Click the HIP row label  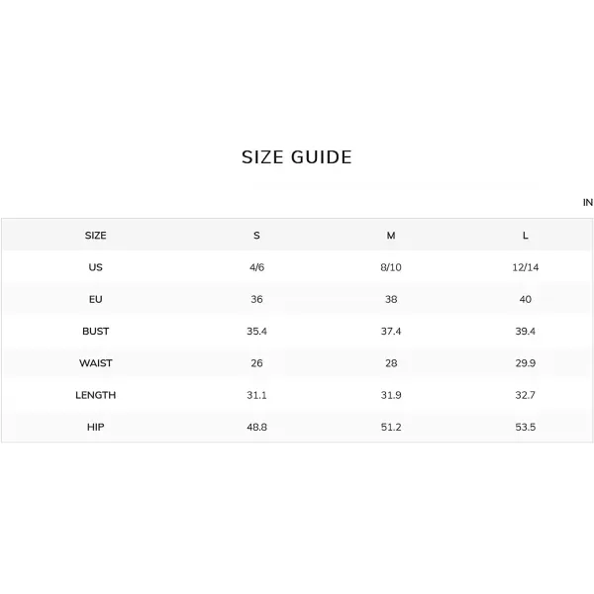point(95,427)
